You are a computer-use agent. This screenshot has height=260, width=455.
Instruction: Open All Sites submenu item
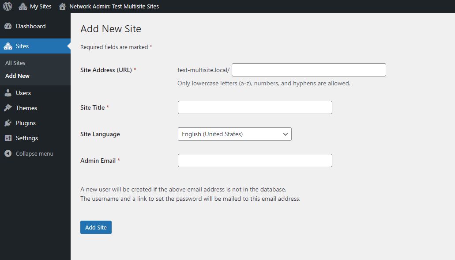coord(15,63)
